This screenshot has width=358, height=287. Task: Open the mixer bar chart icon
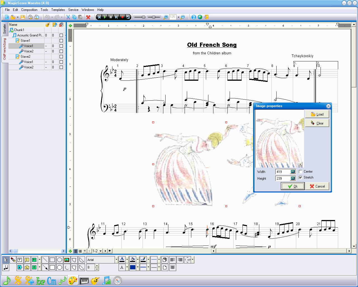106,281
